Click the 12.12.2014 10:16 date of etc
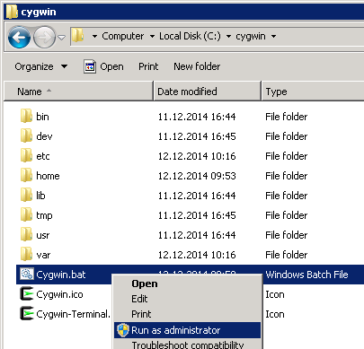This screenshot has width=364, height=349. (197, 156)
